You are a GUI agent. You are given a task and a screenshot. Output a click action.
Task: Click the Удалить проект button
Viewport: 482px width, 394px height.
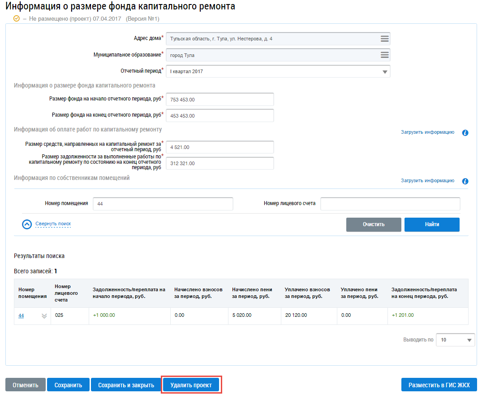tap(191, 385)
